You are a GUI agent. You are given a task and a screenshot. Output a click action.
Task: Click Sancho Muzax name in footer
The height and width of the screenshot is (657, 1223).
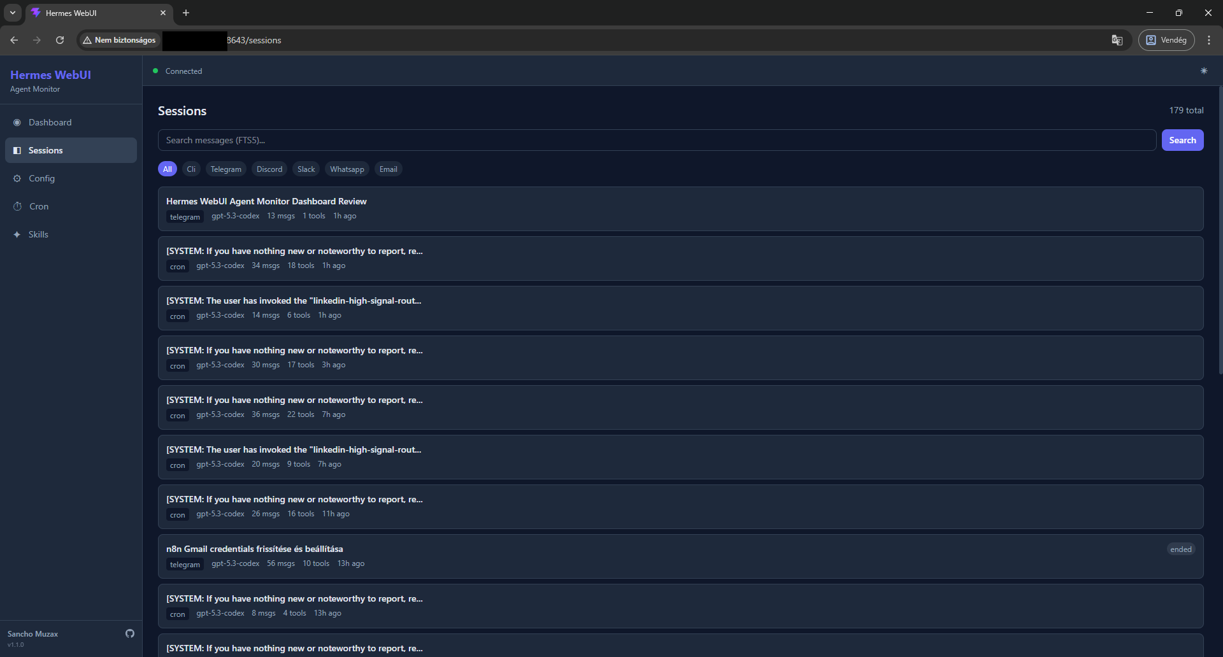click(x=32, y=634)
